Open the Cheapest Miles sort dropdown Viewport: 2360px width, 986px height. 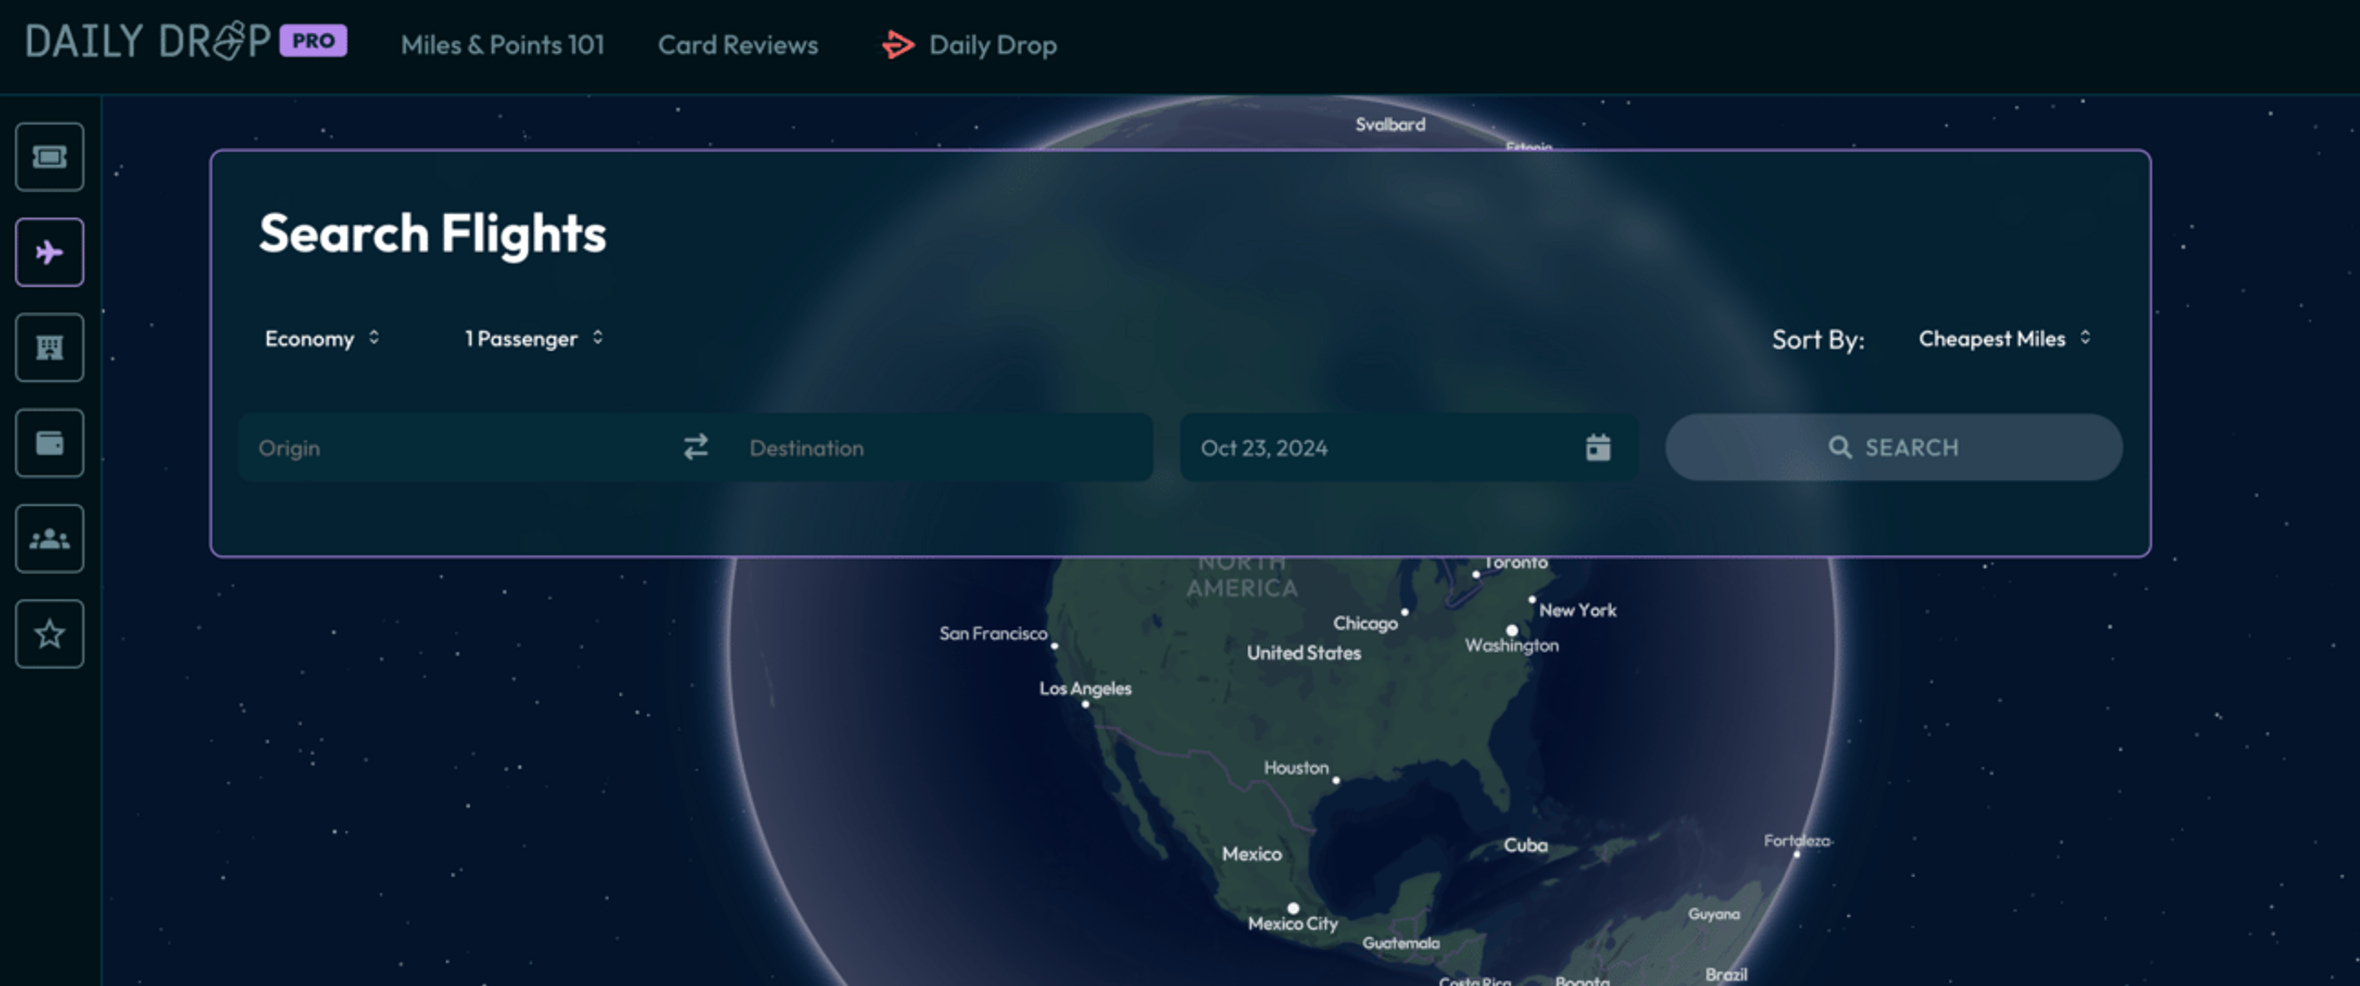(2005, 338)
